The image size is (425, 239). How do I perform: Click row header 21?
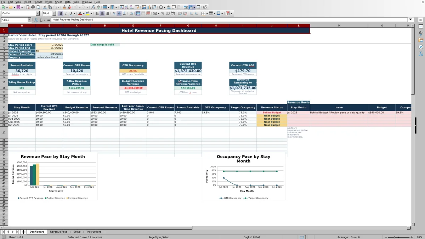tap(4, 107)
